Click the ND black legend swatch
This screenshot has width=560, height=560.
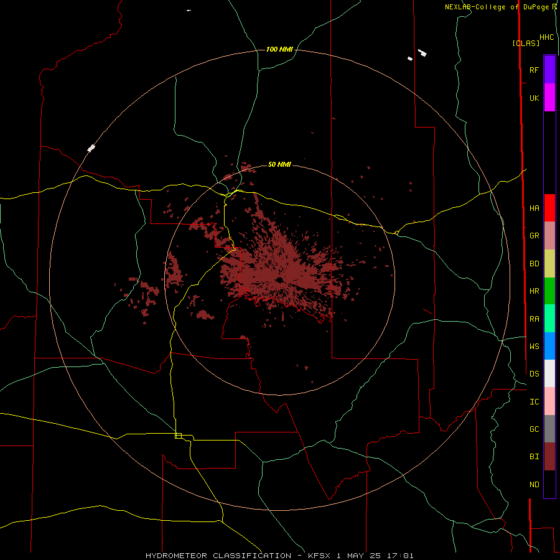[549, 484]
